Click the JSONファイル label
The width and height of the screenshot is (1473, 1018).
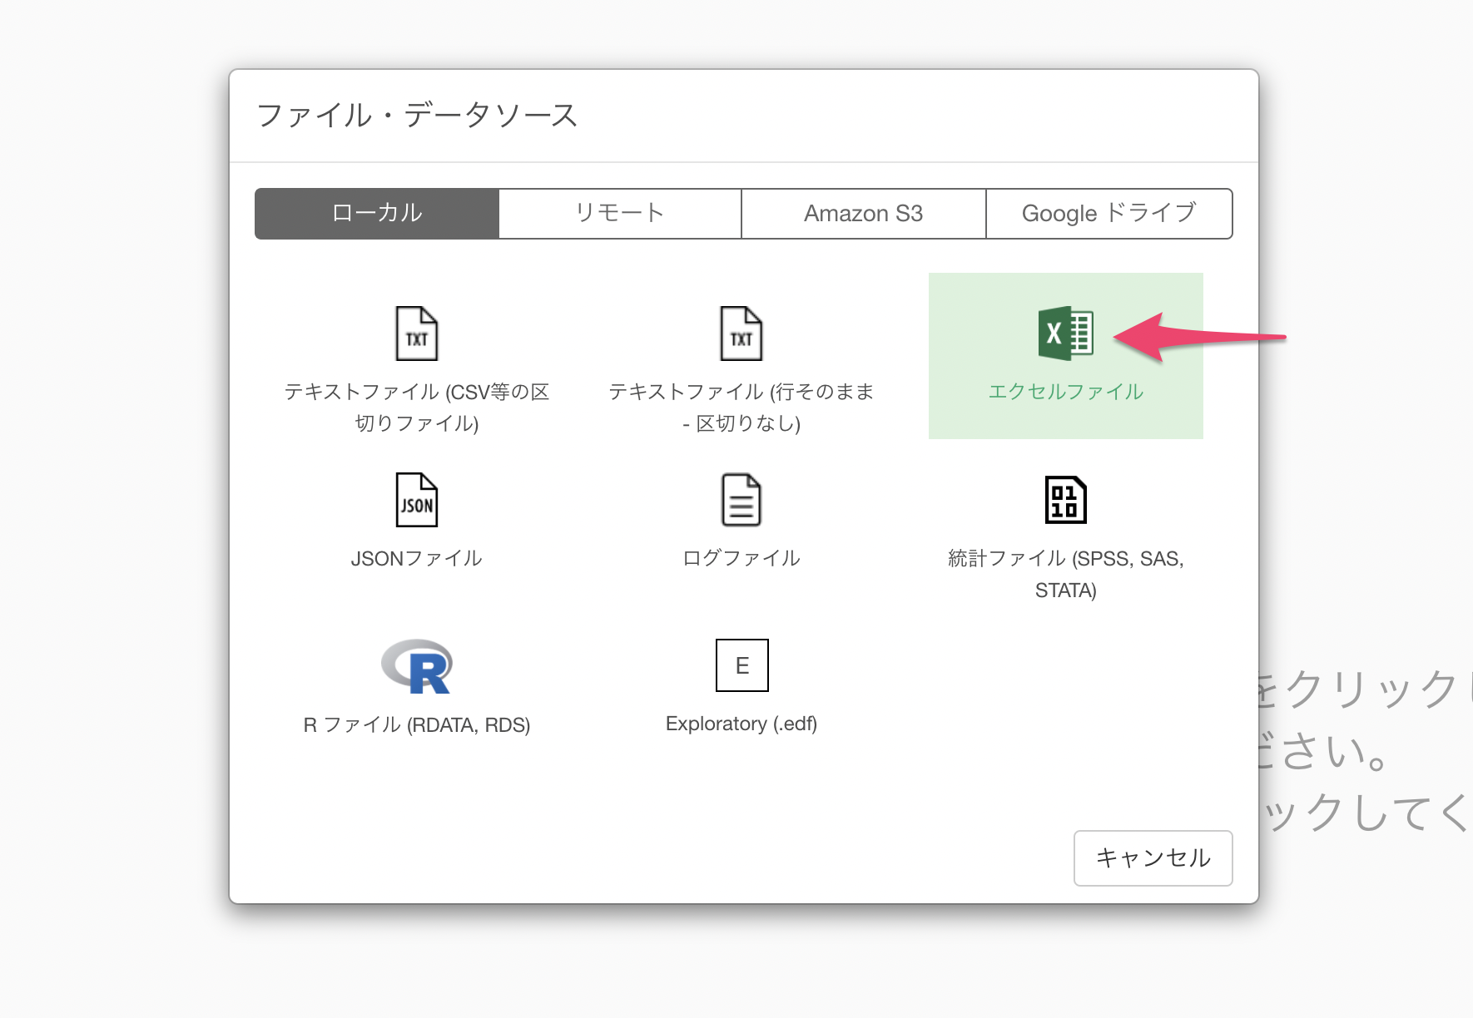[x=416, y=558]
